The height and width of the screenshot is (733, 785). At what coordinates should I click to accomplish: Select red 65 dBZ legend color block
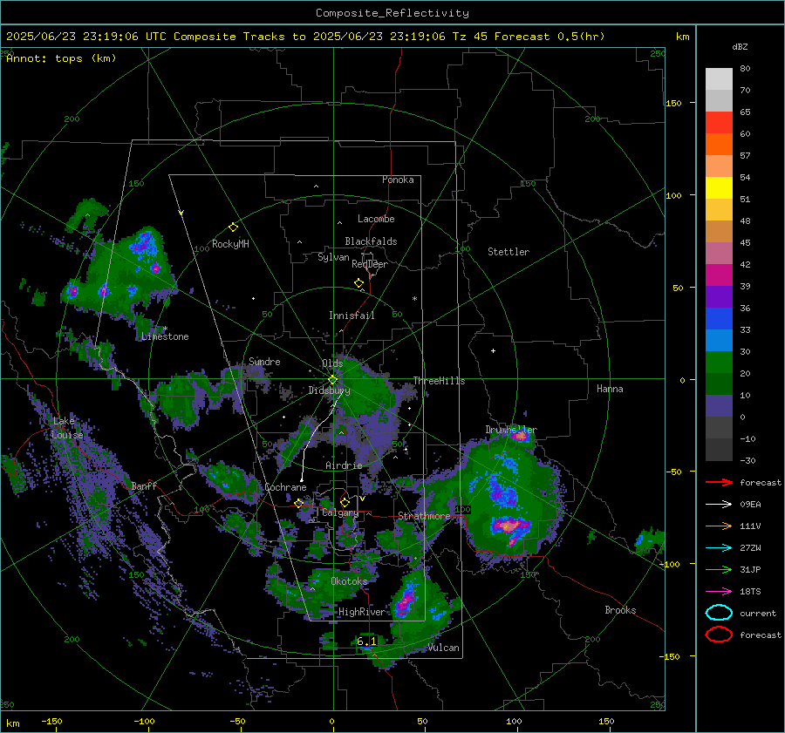pyautogui.click(x=719, y=123)
